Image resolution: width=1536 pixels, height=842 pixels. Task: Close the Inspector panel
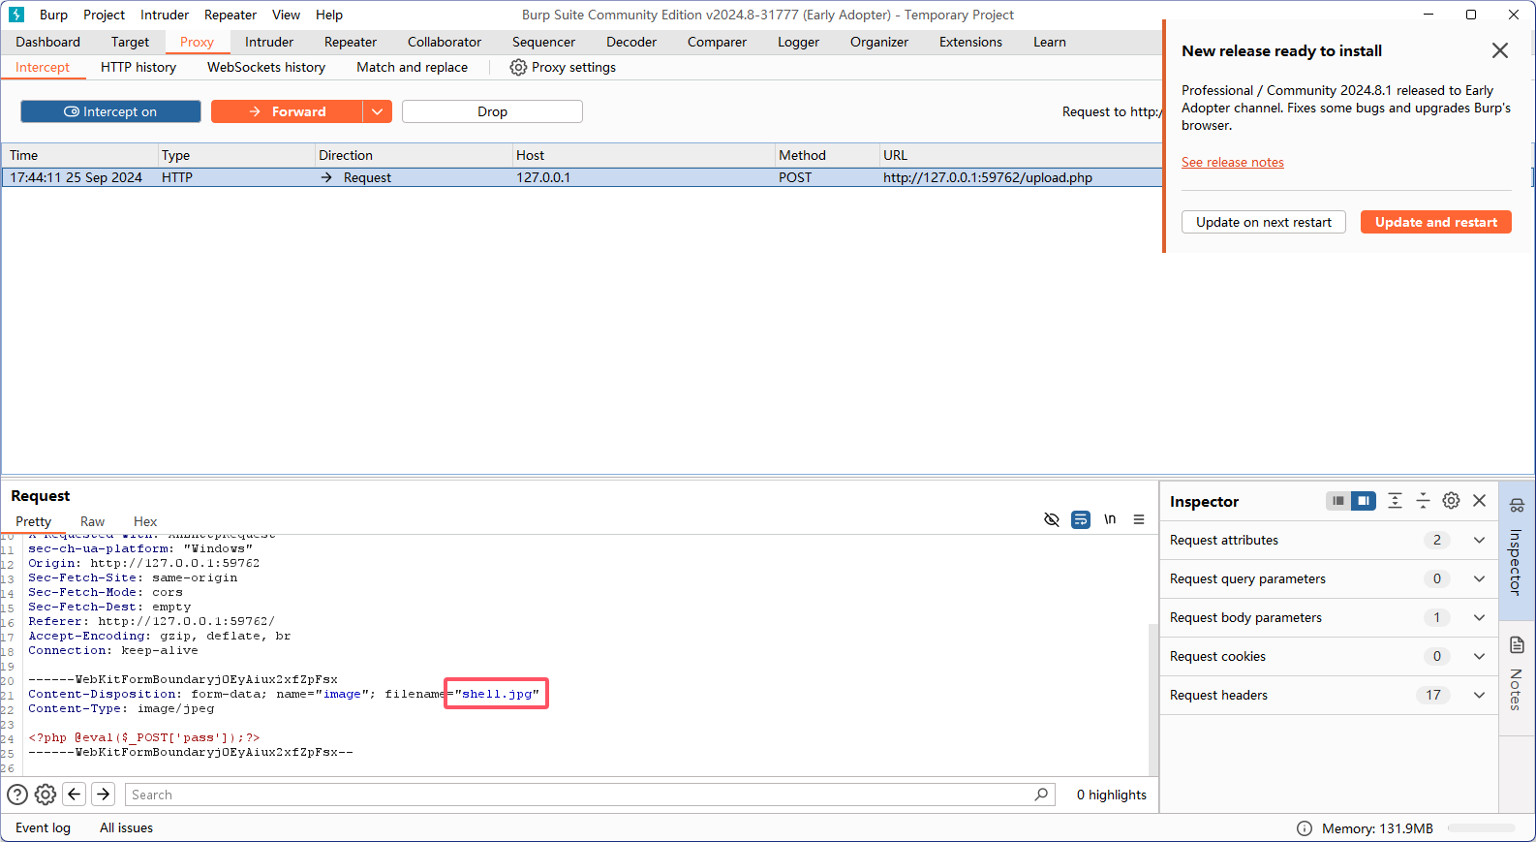[x=1479, y=501]
